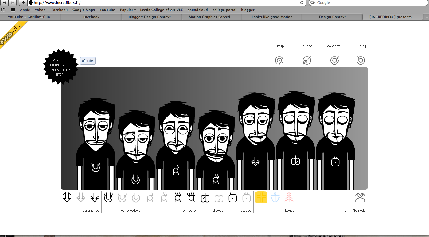This screenshot has height=237, width=429.
Task: Open Top Sites grid icon
Action: tap(13, 10)
